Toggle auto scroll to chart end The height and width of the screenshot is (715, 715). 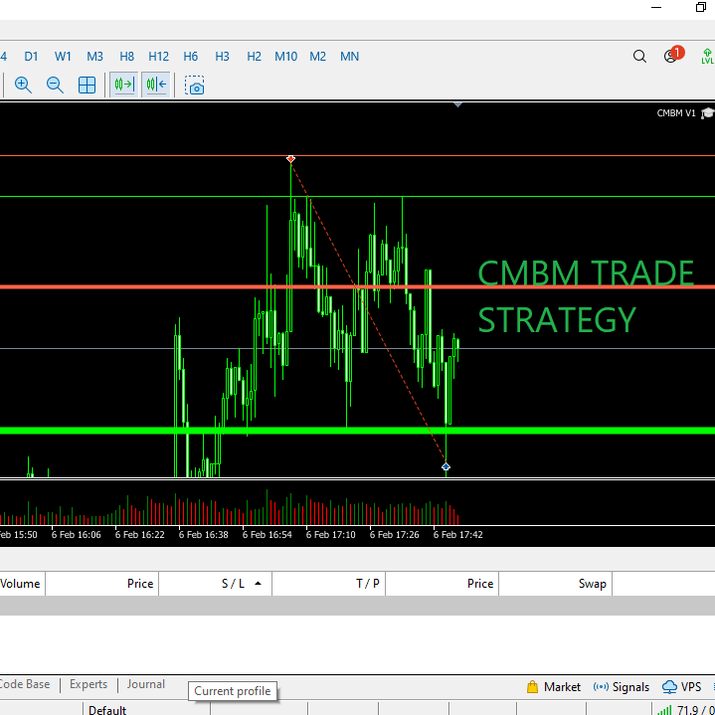tap(124, 85)
